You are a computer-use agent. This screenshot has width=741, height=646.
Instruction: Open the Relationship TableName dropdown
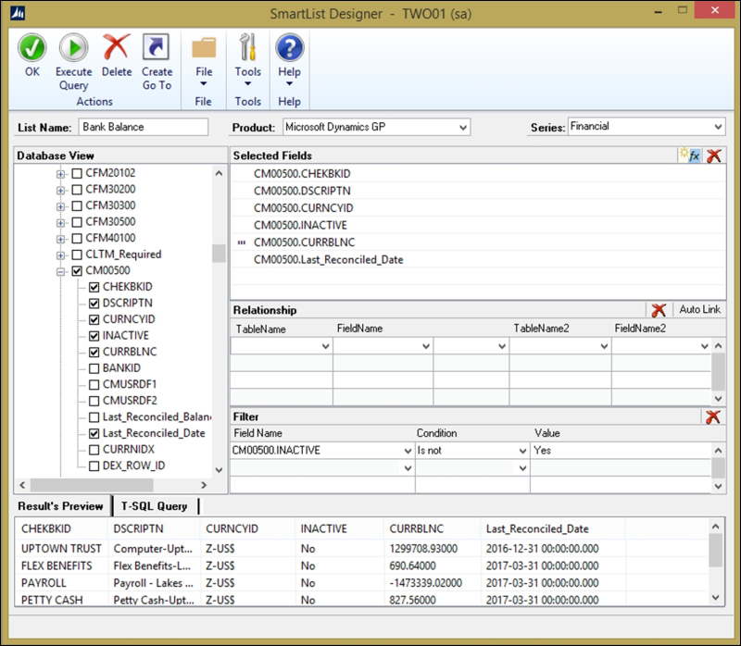coord(325,346)
